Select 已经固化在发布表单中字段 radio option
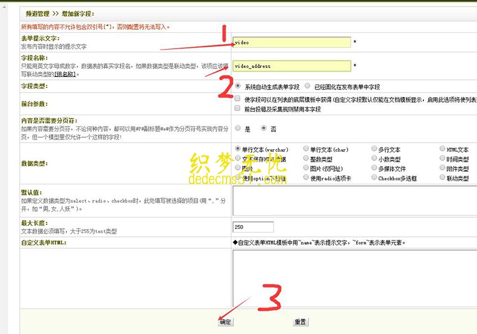This screenshot has width=477, height=334. [x=307, y=86]
